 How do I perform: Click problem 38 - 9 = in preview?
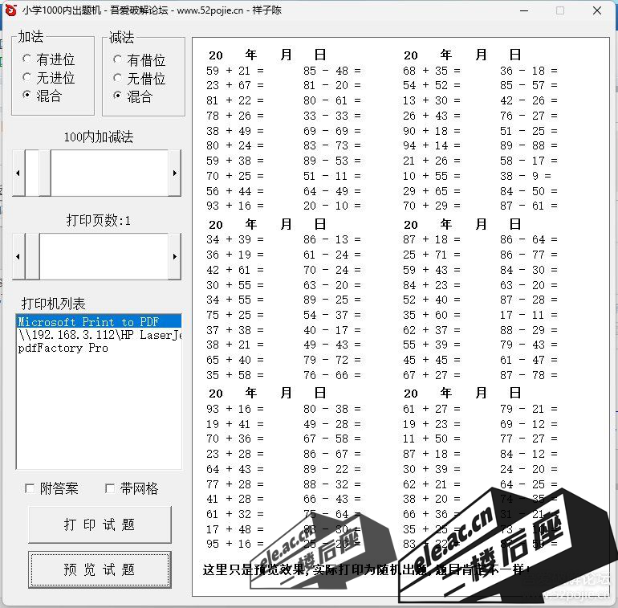pyautogui.click(x=526, y=176)
